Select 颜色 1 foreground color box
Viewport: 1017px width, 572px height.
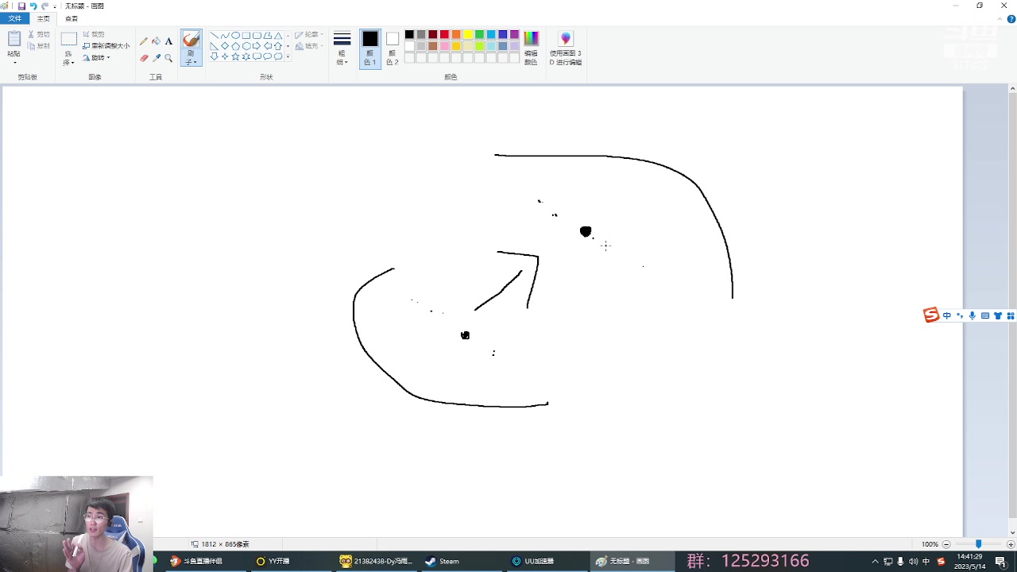point(370,48)
